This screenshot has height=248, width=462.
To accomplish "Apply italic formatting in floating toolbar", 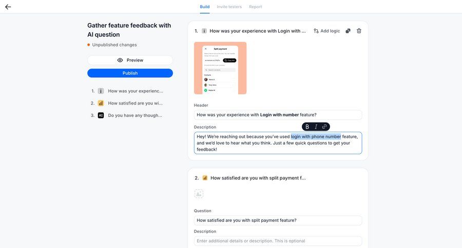I will click(316, 127).
